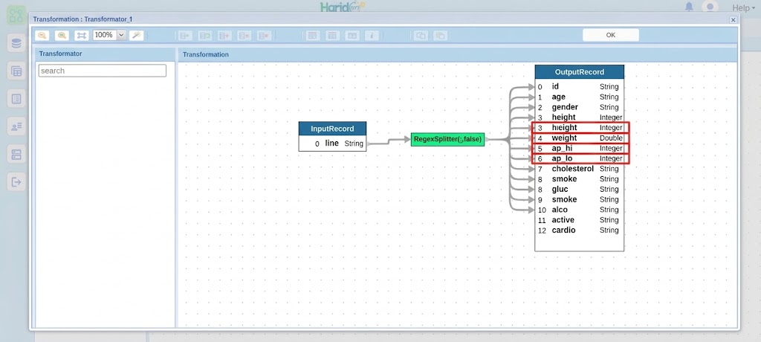This screenshot has height=342, width=761.
Task: Open the list view sidebar icon
Action: tap(16, 99)
